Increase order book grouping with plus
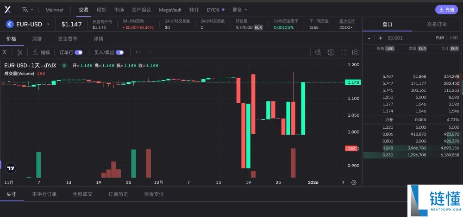The image size is (463, 217). click(x=381, y=38)
